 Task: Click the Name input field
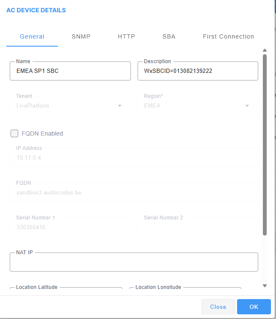70,71
